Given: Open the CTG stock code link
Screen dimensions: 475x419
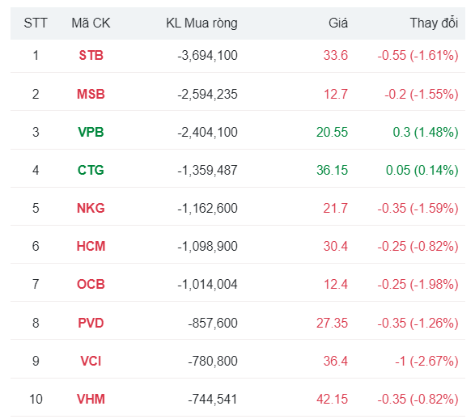Looking at the screenshot, I should pos(91,170).
